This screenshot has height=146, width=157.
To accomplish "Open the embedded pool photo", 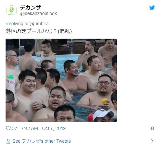I will click(61, 80).
